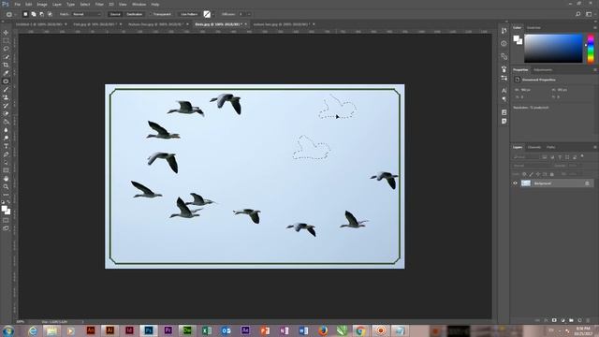Select the Eraser tool
This screenshot has width=599, height=337.
tap(6, 113)
